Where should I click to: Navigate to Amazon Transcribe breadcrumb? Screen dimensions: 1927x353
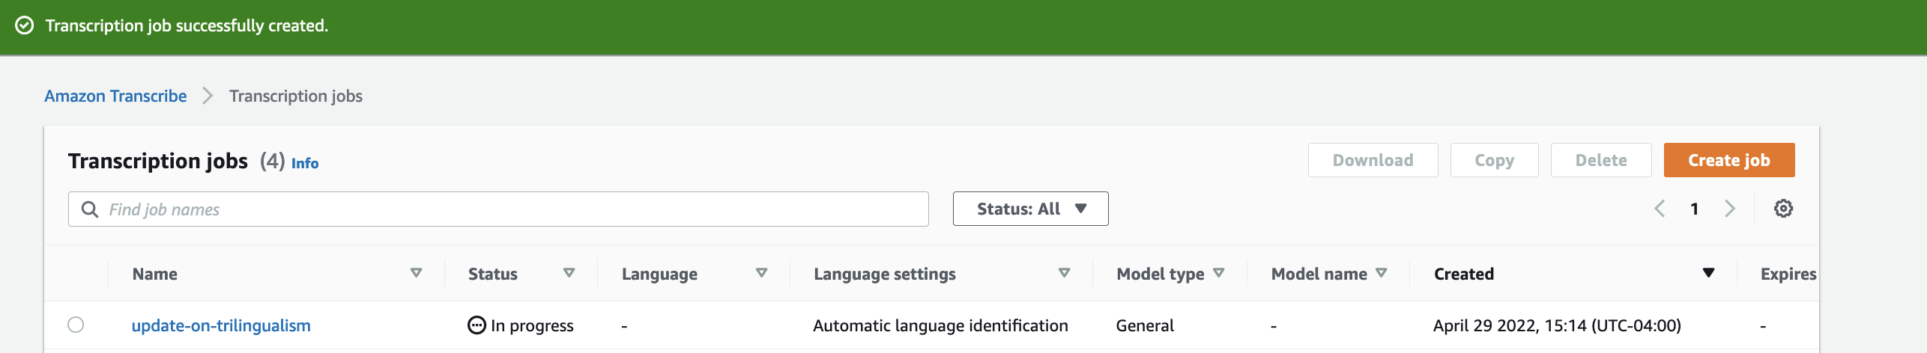tap(115, 96)
